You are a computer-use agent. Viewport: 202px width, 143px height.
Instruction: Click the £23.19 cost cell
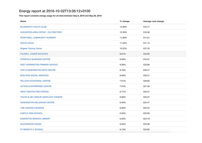146,119
